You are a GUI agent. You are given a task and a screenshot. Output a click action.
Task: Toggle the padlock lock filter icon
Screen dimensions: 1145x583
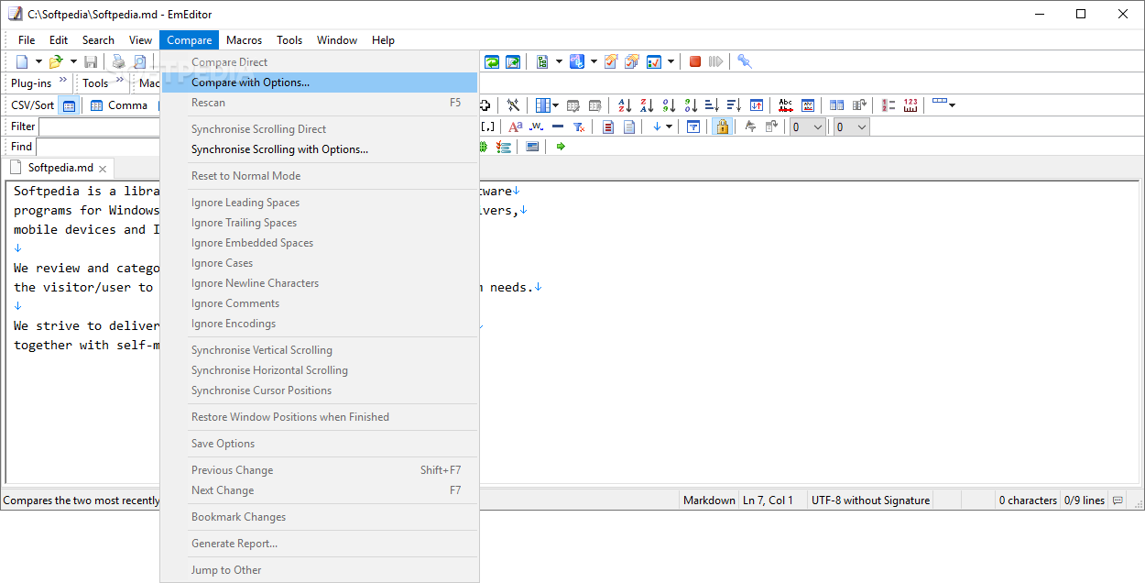point(722,126)
